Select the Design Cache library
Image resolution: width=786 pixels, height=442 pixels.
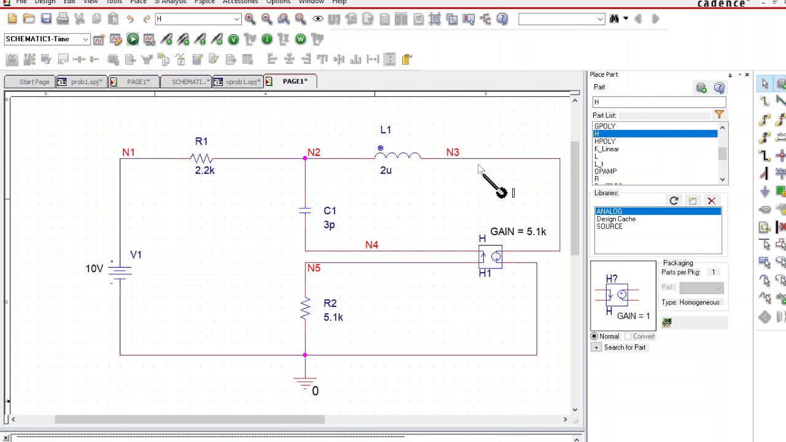616,219
